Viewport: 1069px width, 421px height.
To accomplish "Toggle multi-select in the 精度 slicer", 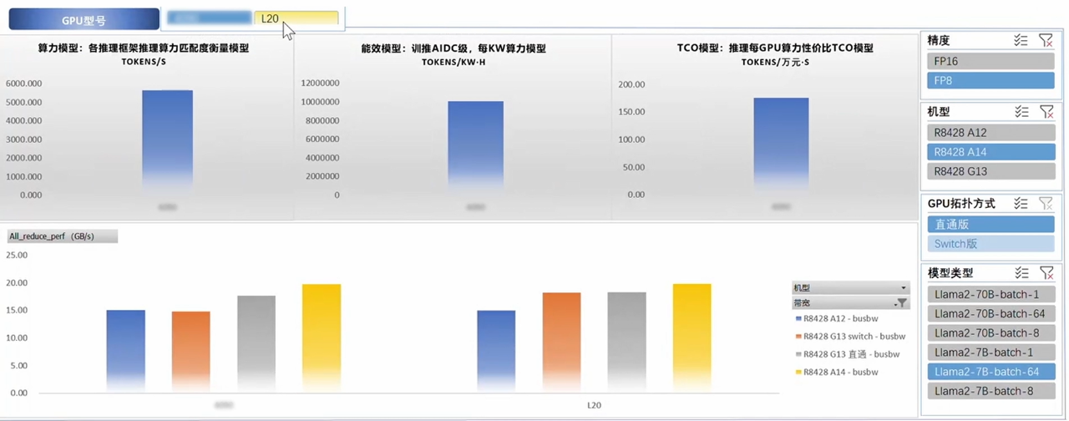I will [1021, 40].
